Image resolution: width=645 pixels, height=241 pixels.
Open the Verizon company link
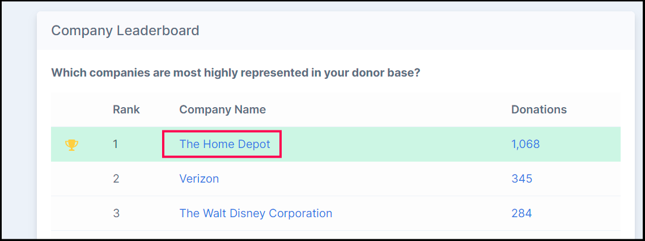(x=199, y=179)
